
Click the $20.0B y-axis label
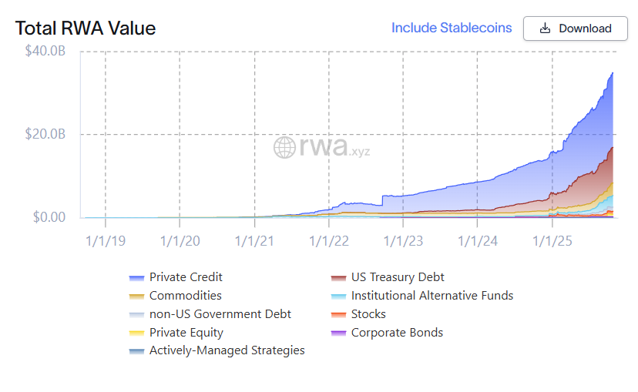45,134
